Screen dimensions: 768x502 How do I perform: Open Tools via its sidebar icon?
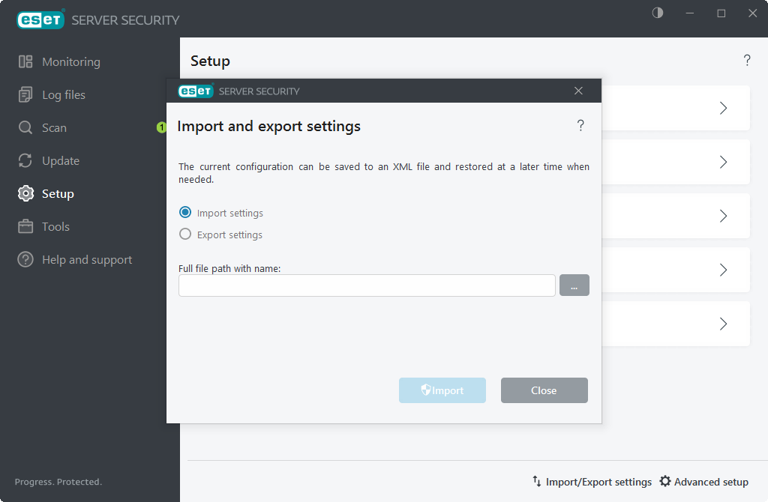click(x=25, y=226)
